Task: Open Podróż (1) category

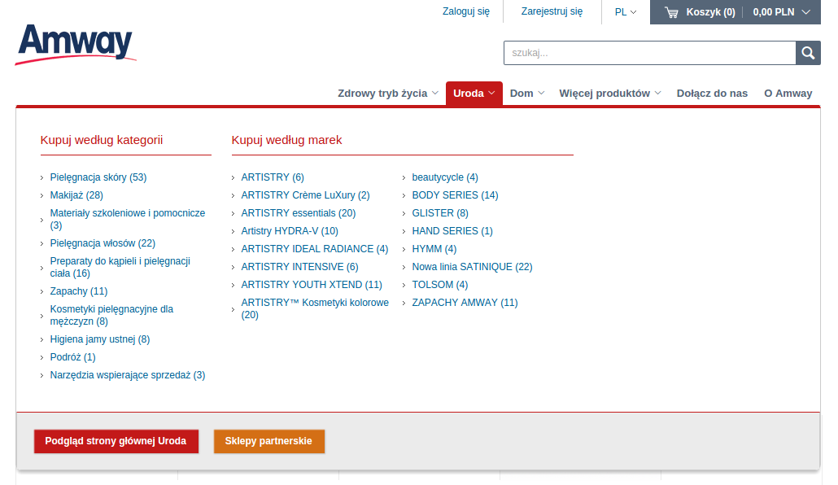Action: point(72,357)
